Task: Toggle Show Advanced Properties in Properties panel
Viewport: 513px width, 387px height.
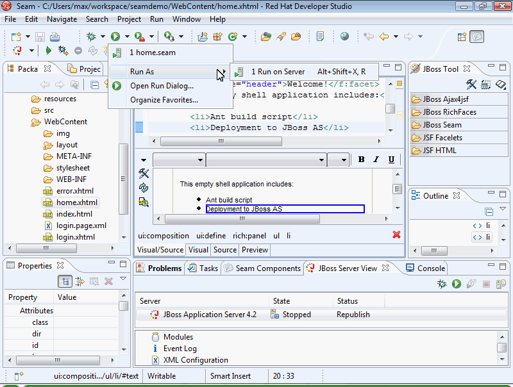Action: (80, 281)
